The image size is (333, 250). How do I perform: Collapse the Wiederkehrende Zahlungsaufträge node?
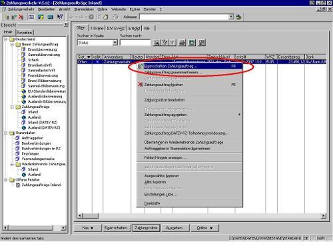click(12, 164)
